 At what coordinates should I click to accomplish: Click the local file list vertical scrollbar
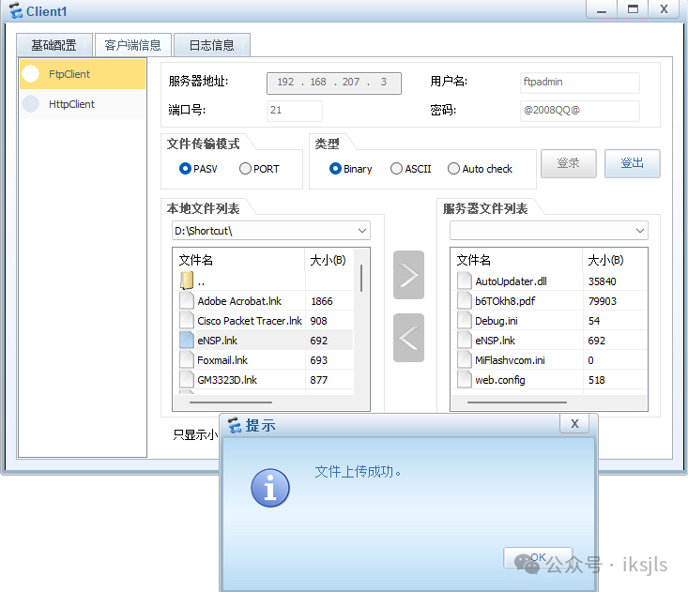pos(362,279)
